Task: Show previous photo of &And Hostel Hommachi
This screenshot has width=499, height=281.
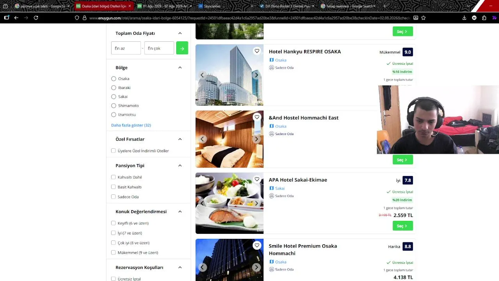Action: (202, 139)
